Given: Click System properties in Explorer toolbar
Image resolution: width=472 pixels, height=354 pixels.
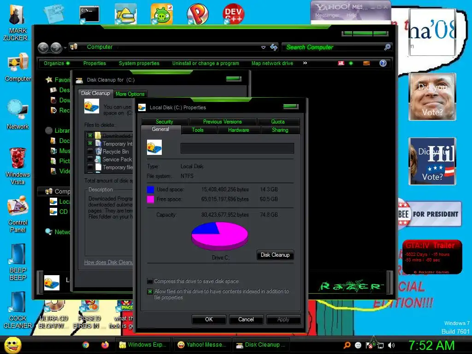Looking at the screenshot, I should tap(139, 63).
